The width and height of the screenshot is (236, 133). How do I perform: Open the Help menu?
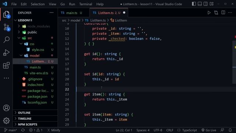[x=100, y=4]
